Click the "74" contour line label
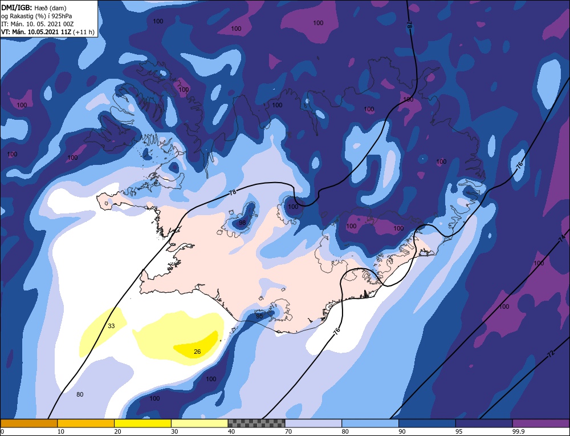This screenshot has width=570, height=436. click(x=562, y=239)
